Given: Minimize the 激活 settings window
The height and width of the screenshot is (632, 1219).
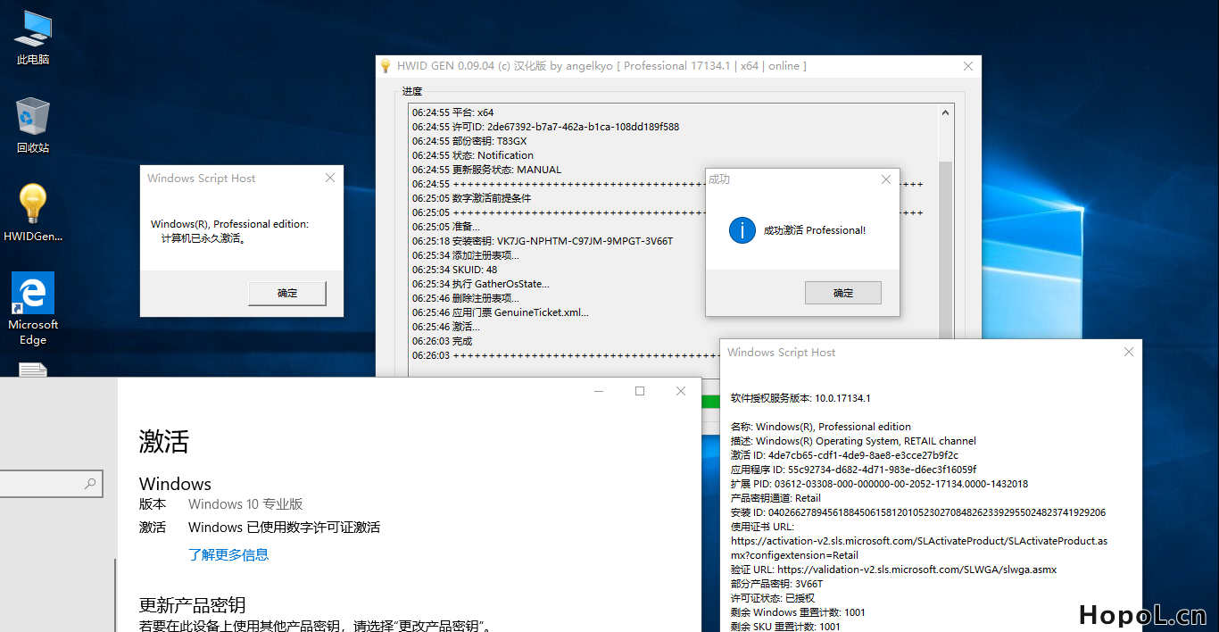Looking at the screenshot, I should pyautogui.click(x=599, y=391).
